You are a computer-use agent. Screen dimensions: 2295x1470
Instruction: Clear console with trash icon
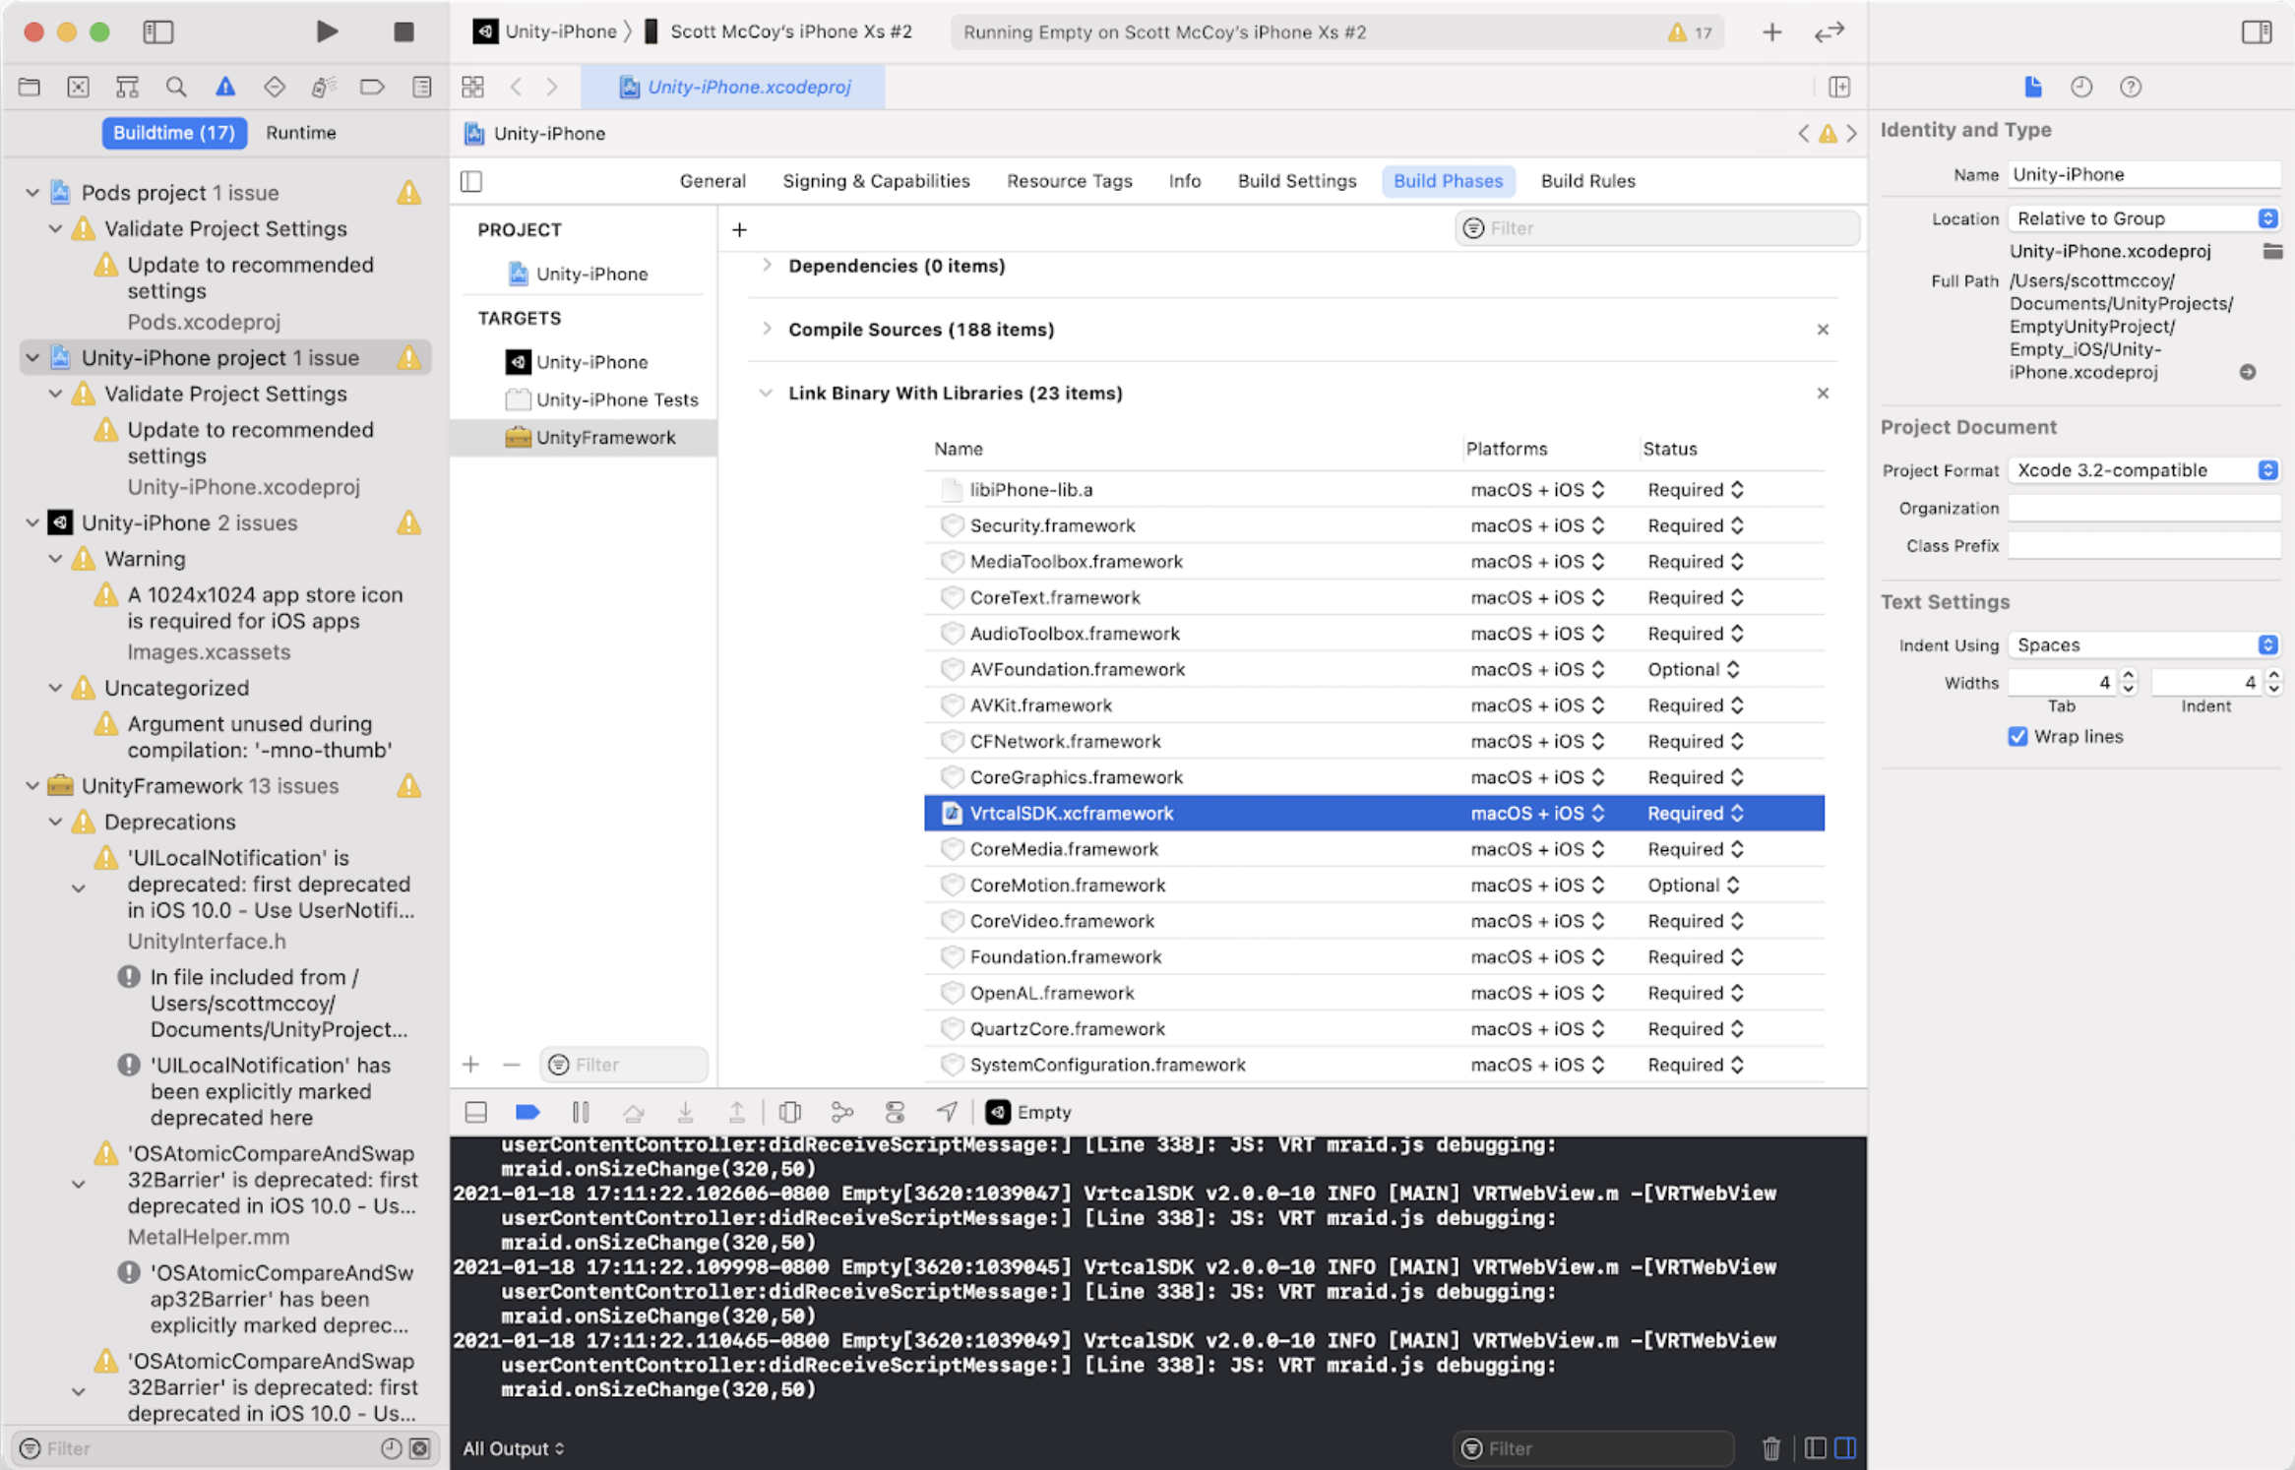click(x=1770, y=1448)
